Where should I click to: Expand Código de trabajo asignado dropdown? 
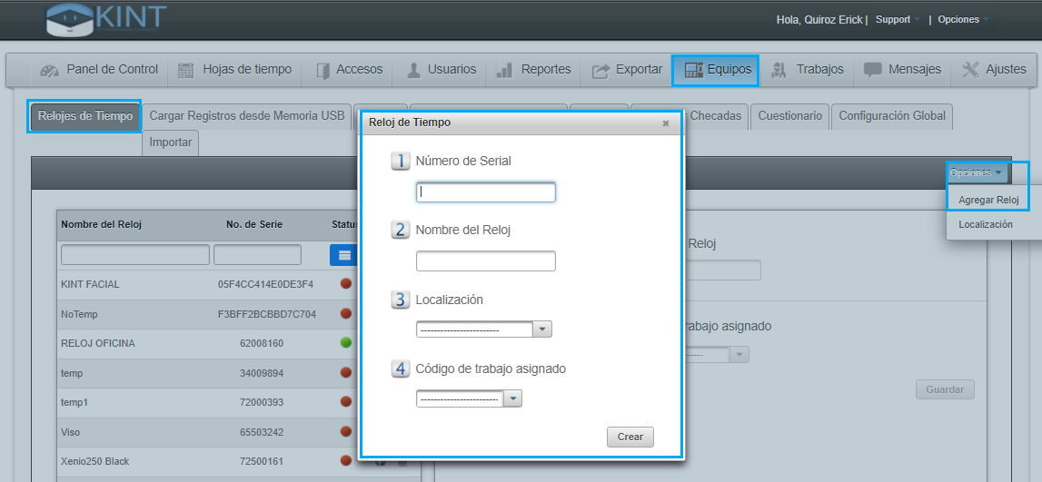pos(513,398)
